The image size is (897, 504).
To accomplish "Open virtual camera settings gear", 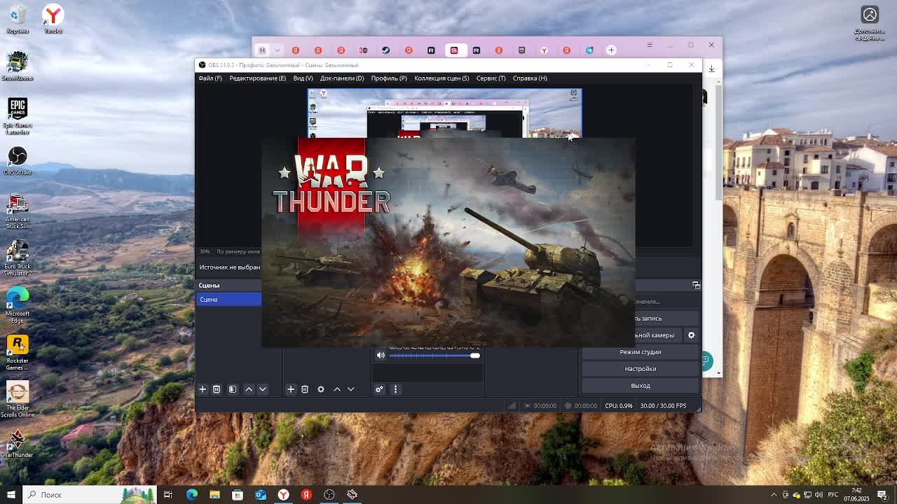I will [691, 335].
